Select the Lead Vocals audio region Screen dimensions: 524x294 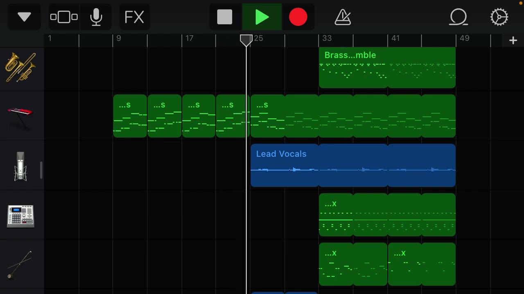[x=353, y=165]
